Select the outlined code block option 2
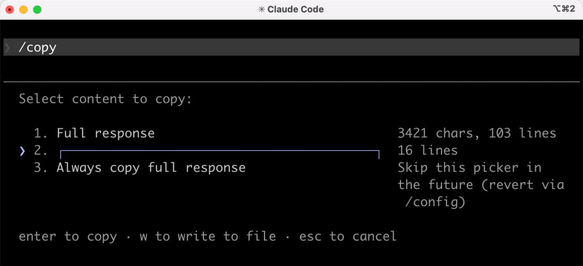The height and width of the screenshot is (266, 583). coord(219,153)
